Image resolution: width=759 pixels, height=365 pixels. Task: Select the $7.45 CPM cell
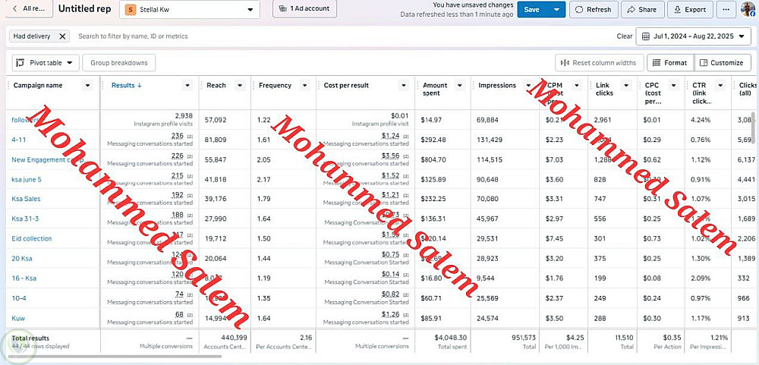[554, 238]
